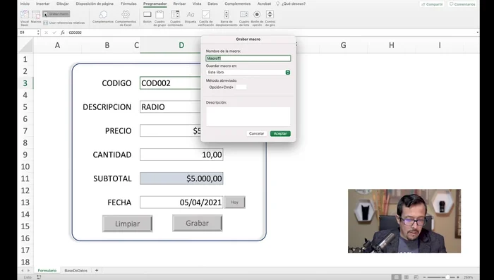Click the Limpiar form button

click(127, 224)
